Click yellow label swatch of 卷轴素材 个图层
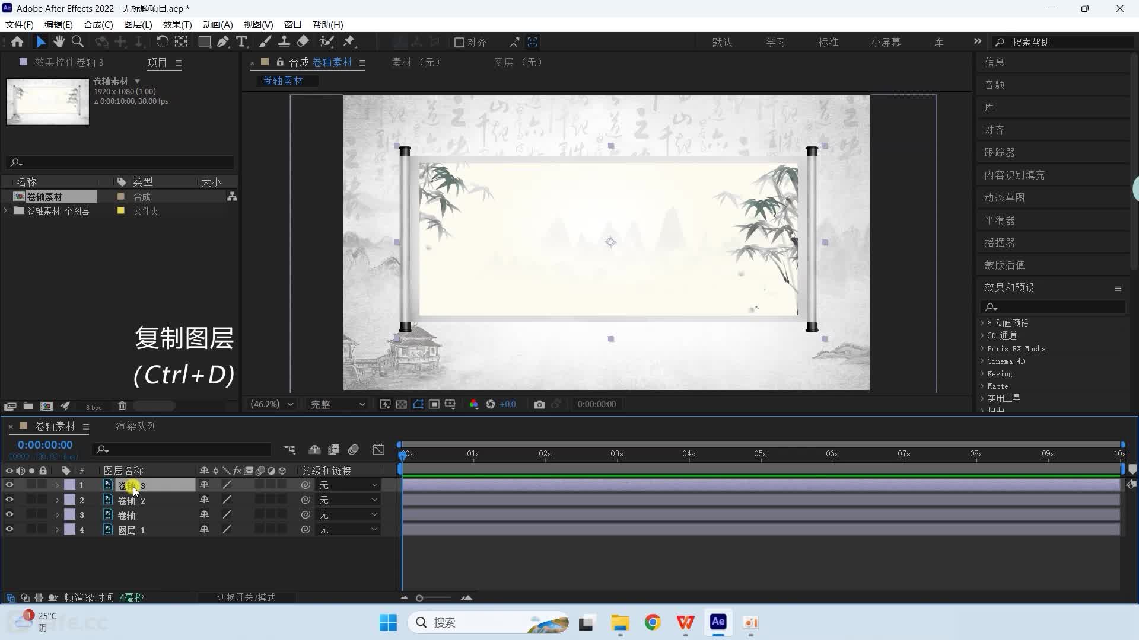This screenshot has height=640, width=1139. click(121, 211)
